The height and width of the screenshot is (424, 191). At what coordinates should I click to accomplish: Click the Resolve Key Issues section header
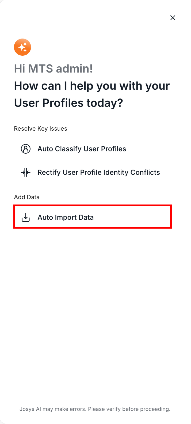[x=40, y=129]
